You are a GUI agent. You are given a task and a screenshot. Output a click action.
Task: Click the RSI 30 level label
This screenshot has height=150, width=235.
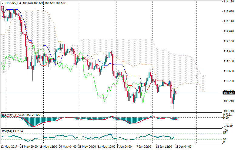click(225, 139)
